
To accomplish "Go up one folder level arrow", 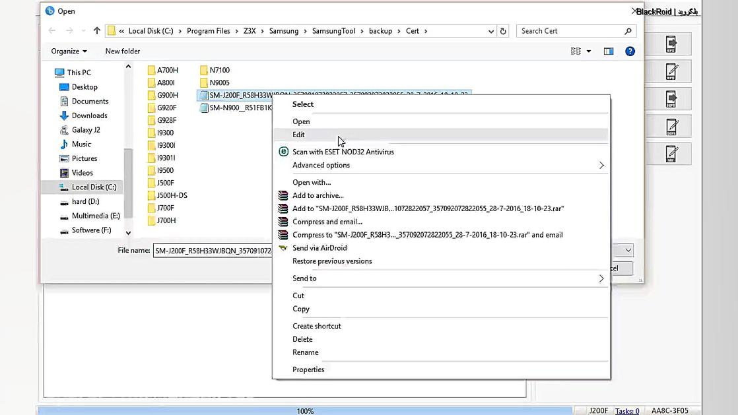I will click(97, 31).
